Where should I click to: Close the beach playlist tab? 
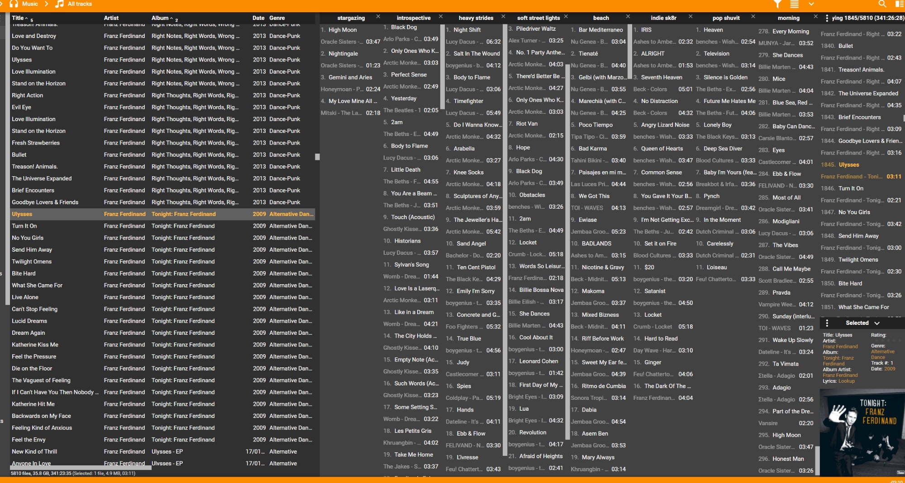(x=628, y=17)
